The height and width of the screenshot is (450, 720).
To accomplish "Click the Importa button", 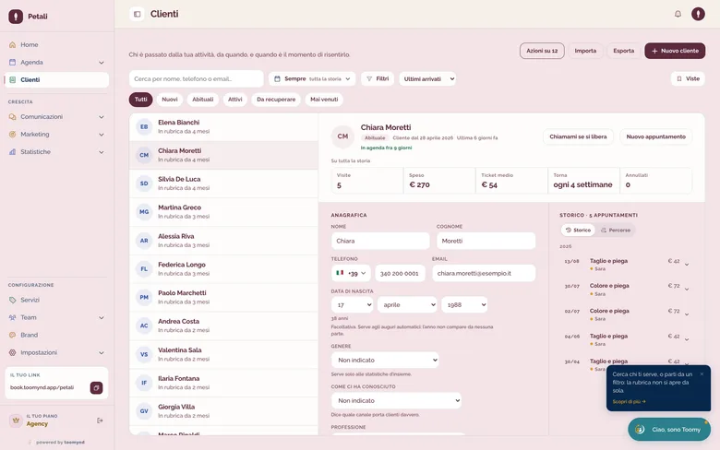I will (x=585, y=51).
